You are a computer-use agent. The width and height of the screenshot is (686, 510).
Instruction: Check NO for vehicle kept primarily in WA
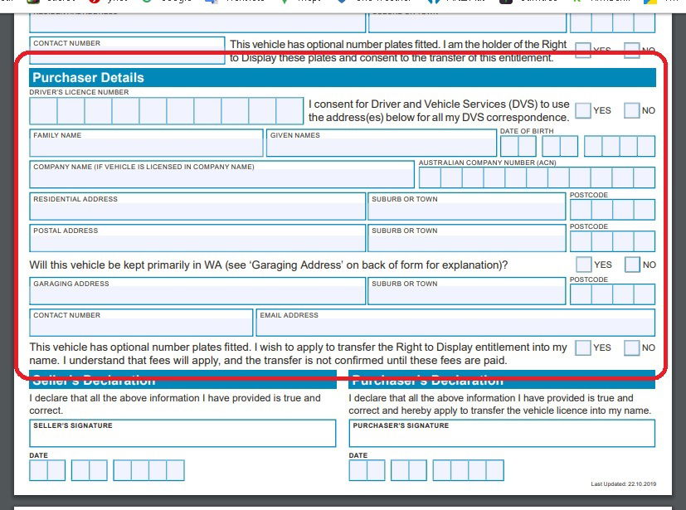(x=633, y=265)
